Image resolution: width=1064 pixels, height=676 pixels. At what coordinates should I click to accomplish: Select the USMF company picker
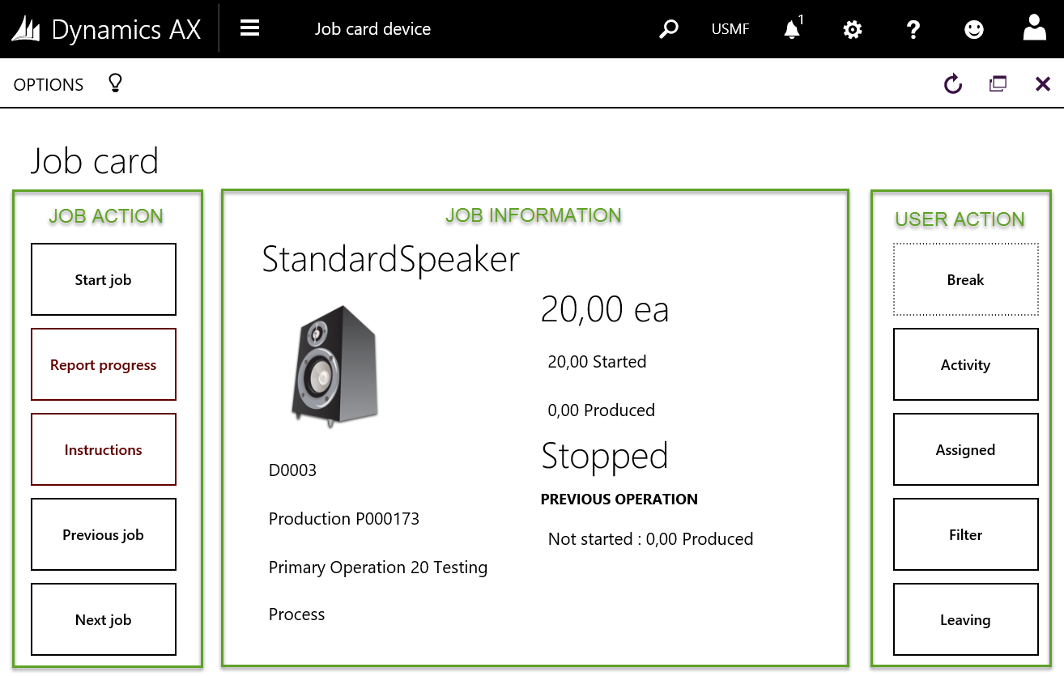tap(730, 30)
